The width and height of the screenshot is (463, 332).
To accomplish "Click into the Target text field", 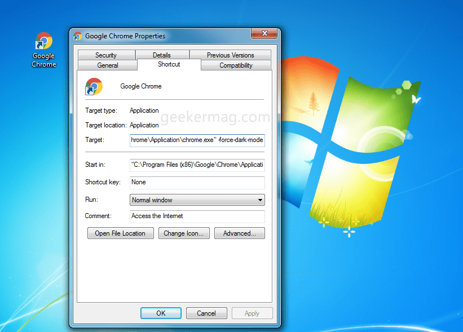I will tap(197, 140).
